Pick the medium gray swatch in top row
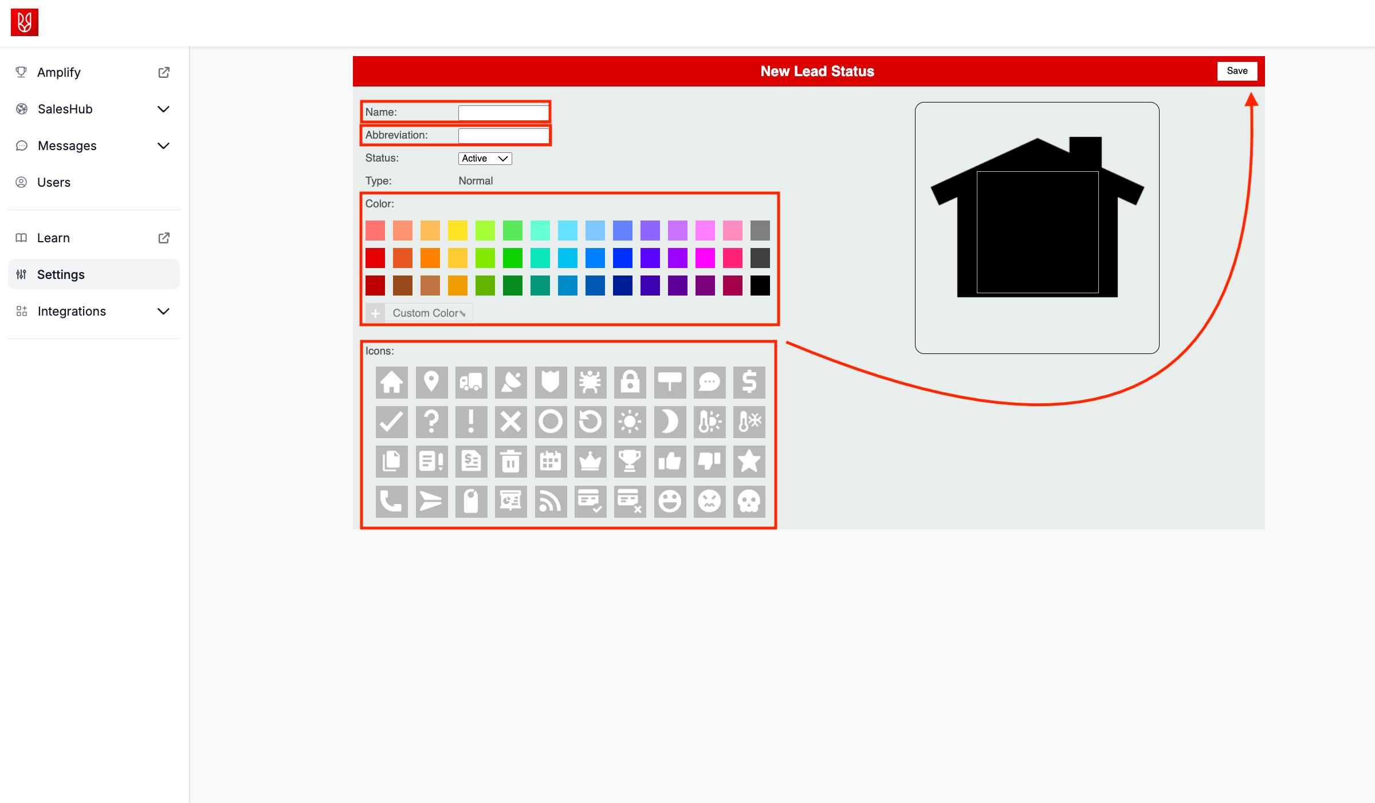Image resolution: width=1375 pixels, height=803 pixels. [x=760, y=231]
